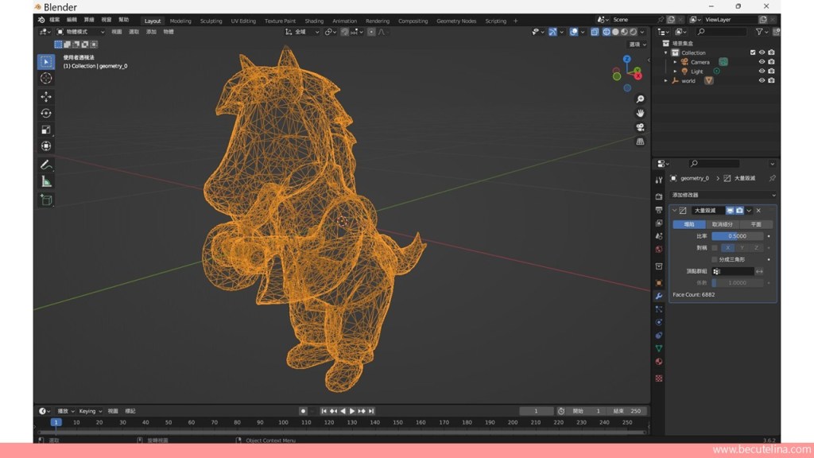Select the 平面 planar decimate button
This screenshot has height=458, width=814.
[755, 224]
